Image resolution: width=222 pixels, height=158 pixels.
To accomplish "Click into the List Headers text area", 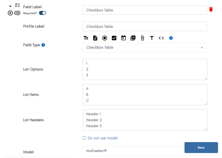I will [x=145, y=120].
